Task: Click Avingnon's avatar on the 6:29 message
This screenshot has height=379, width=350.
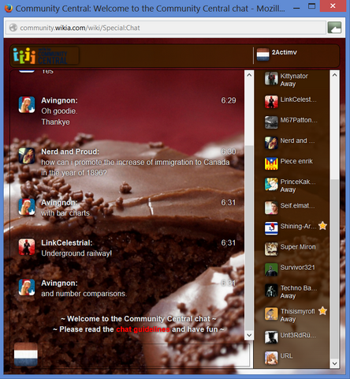Action: [27, 104]
